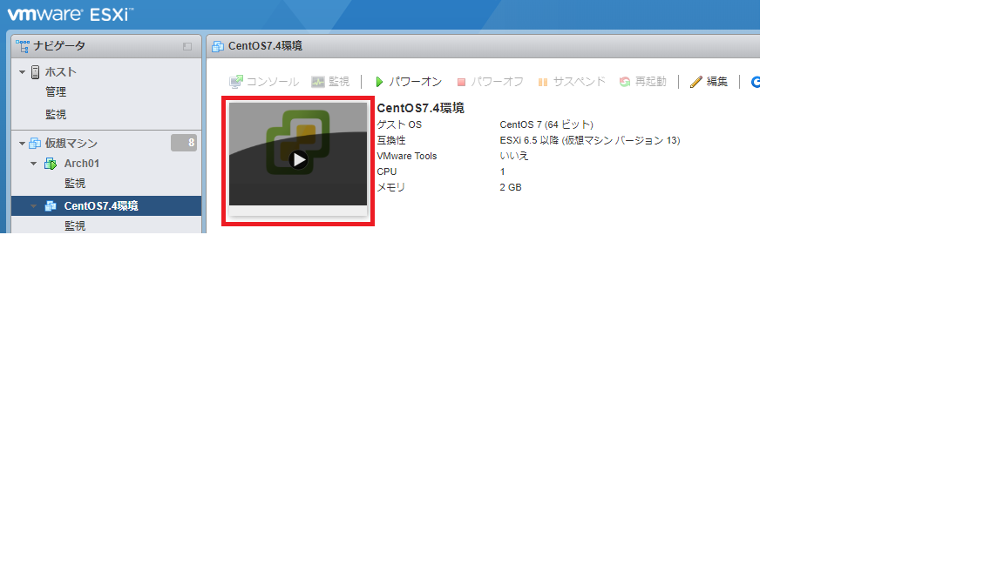
Task: Open Edit settings for the VM
Action: (x=709, y=82)
